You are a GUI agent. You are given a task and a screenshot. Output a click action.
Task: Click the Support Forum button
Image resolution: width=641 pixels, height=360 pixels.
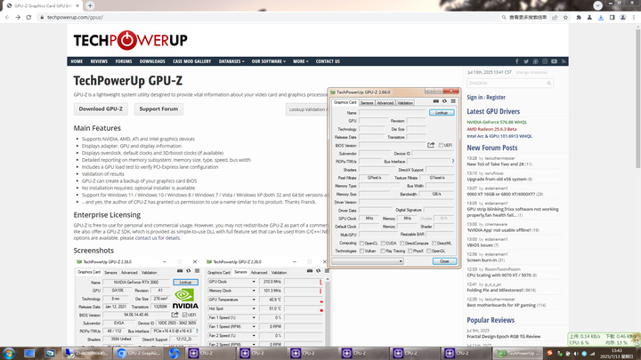(158, 109)
